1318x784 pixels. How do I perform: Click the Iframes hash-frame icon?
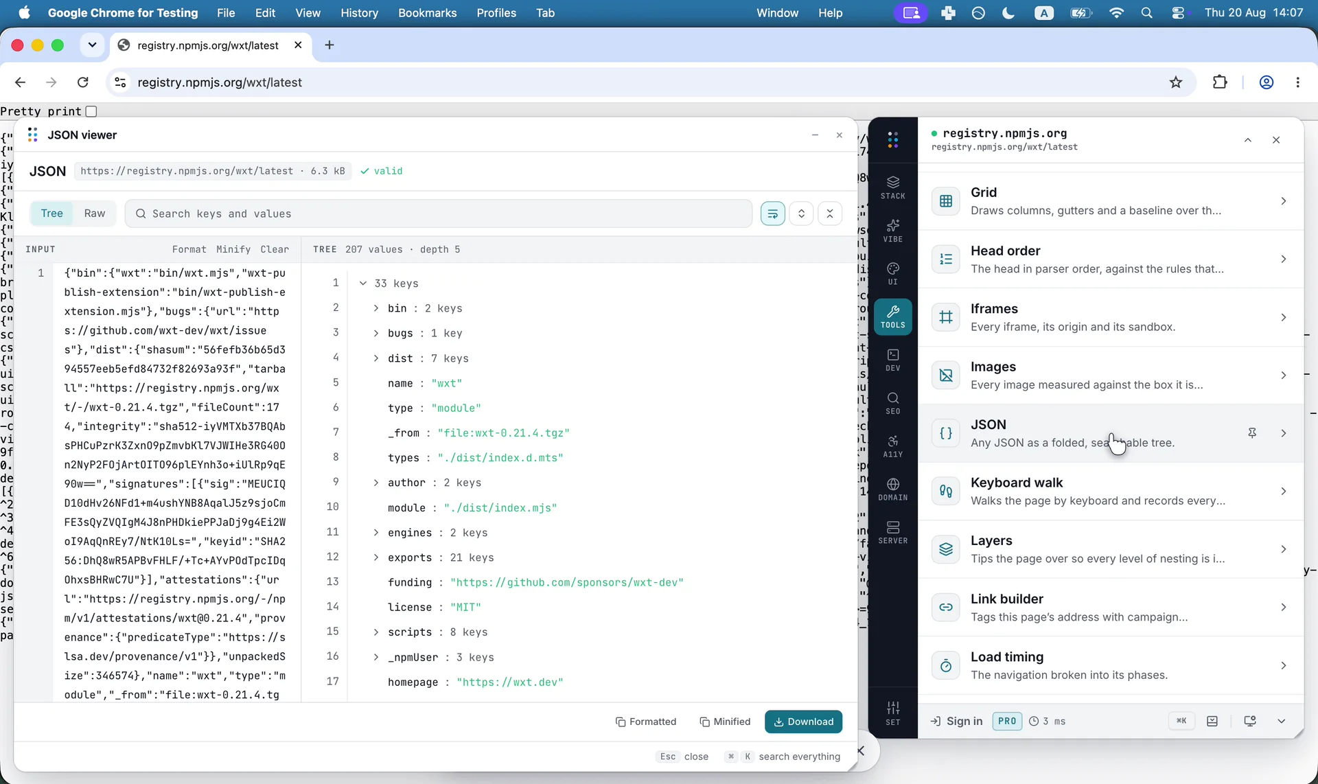pos(945,317)
